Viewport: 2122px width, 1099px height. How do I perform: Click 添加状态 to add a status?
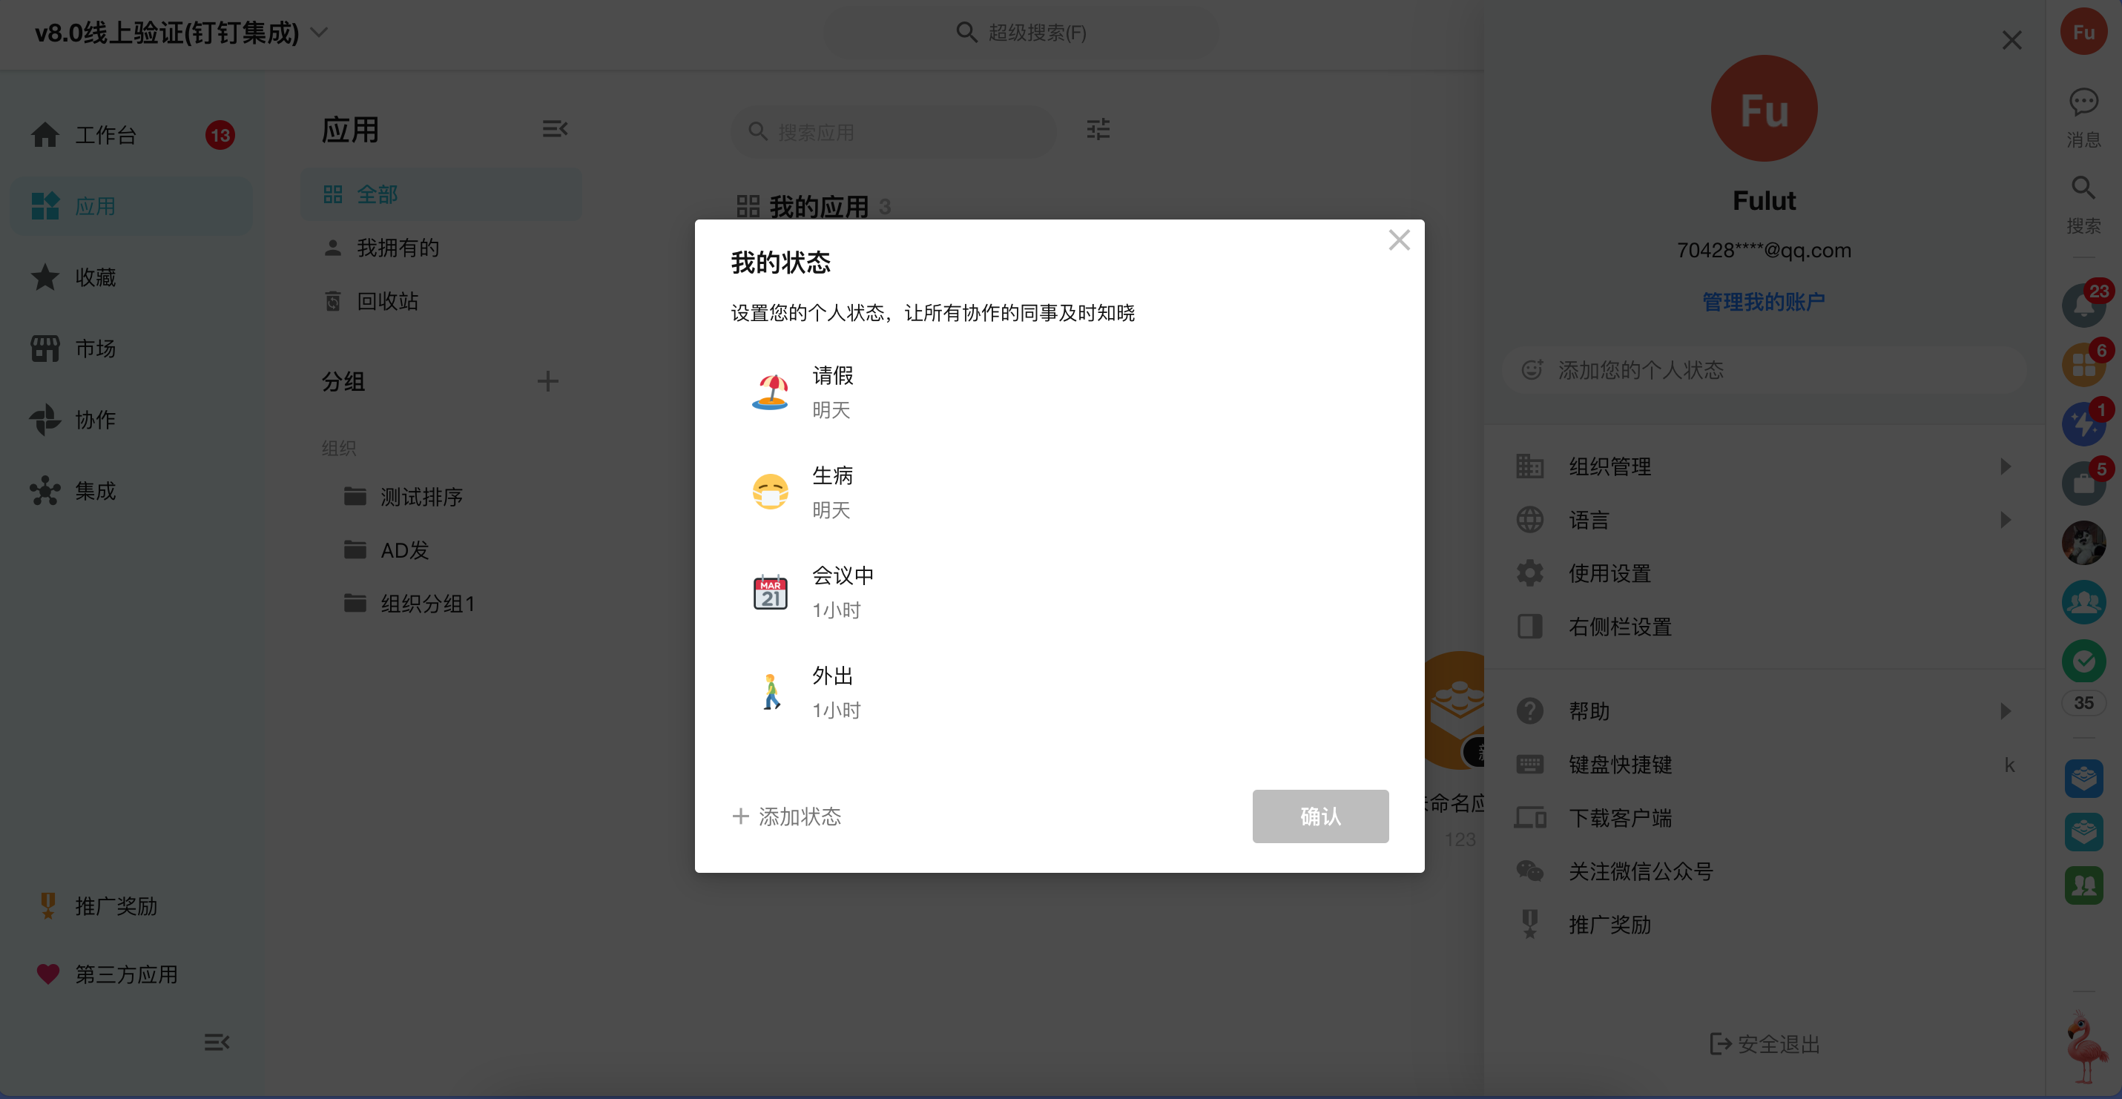click(x=787, y=816)
